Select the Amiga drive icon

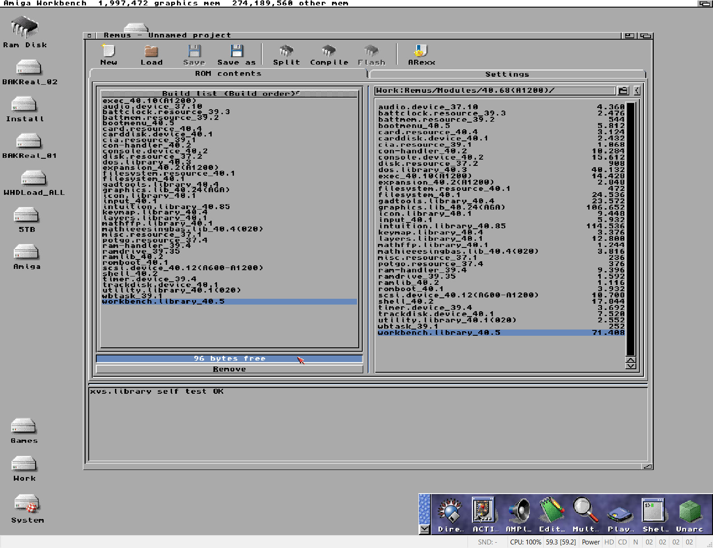[27, 257]
